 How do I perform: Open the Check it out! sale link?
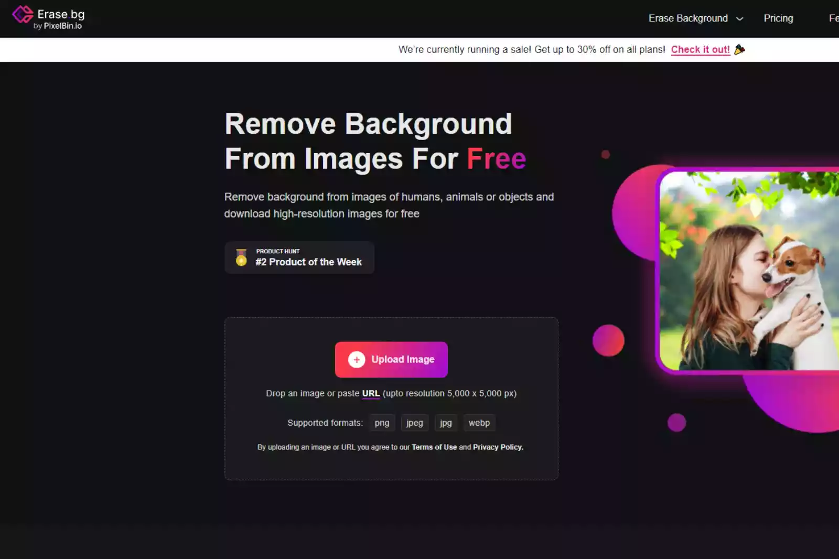[701, 49]
